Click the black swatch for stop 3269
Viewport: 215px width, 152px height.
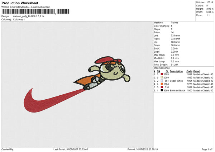(162, 90)
